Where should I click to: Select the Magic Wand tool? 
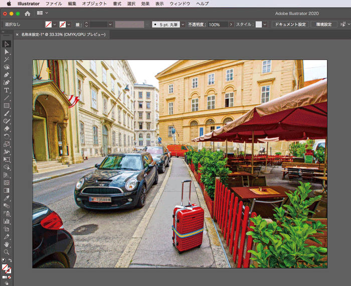7,60
